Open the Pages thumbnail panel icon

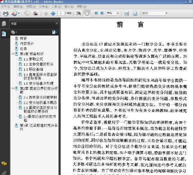point(4,23)
